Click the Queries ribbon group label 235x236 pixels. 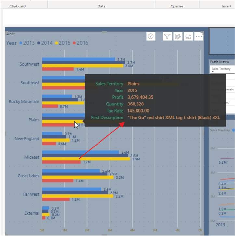pyautogui.click(x=177, y=6)
